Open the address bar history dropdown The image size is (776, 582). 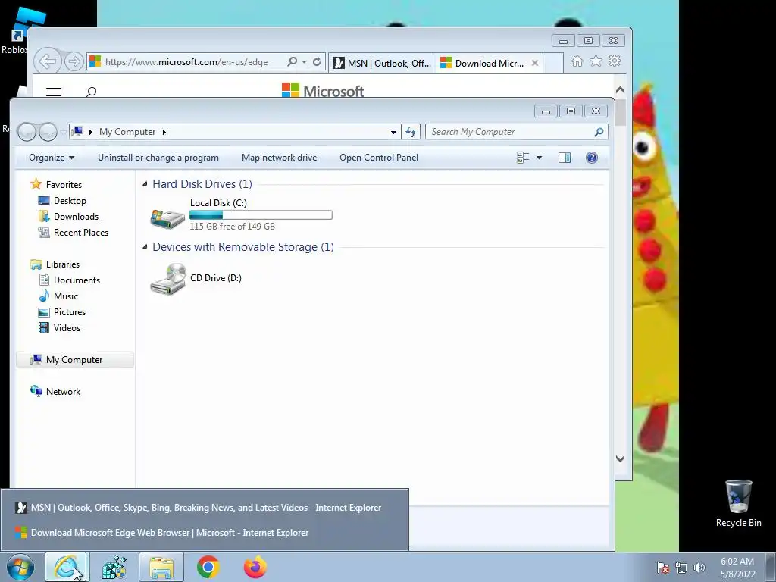(x=393, y=132)
